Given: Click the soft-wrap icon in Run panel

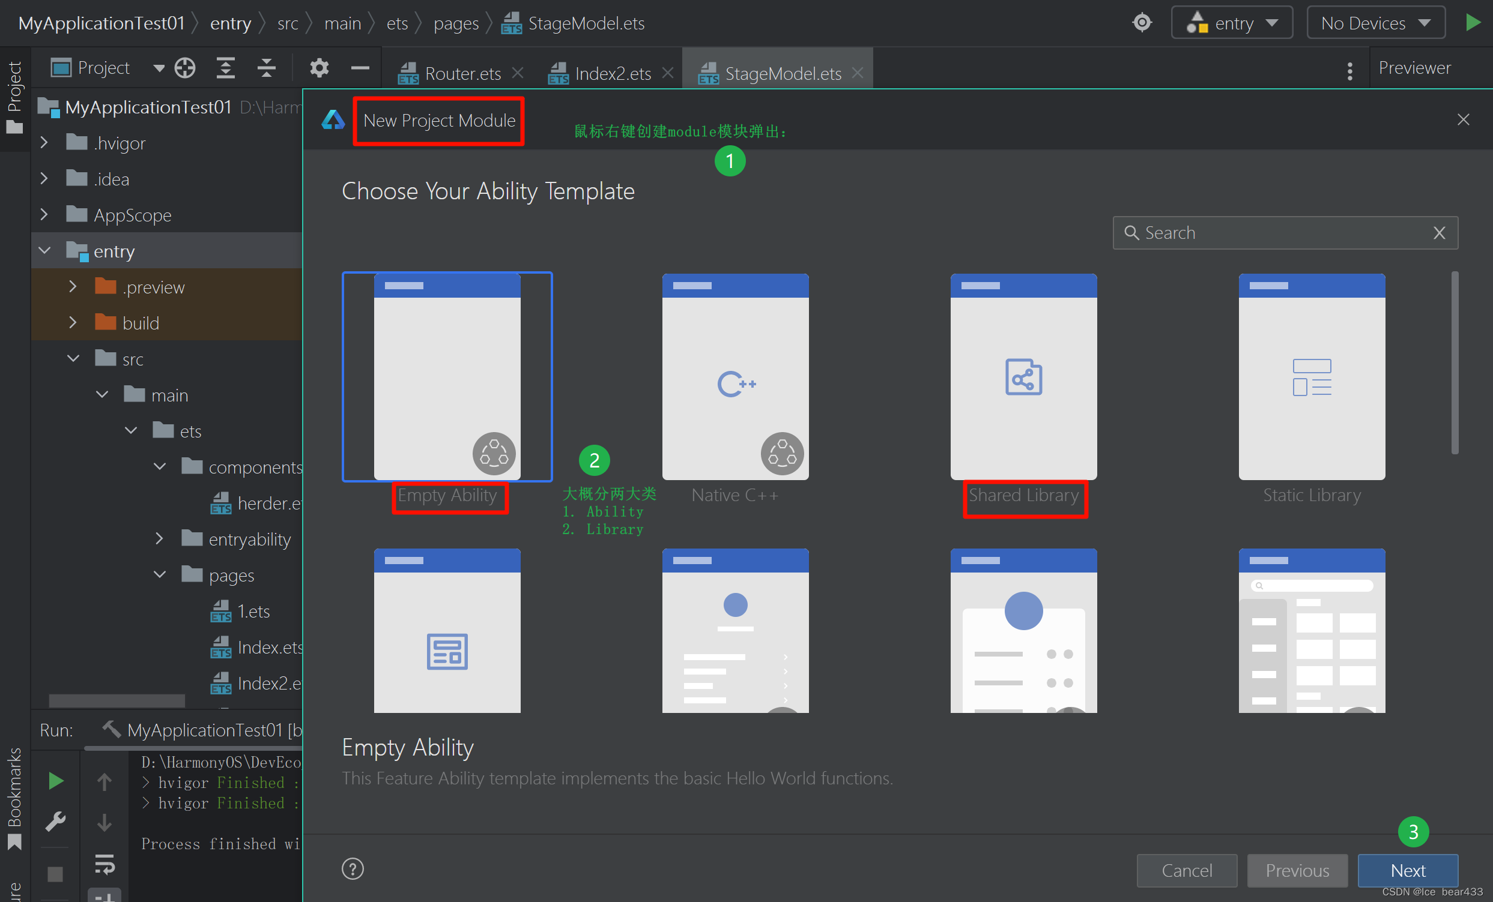Looking at the screenshot, I should click(x=104, y=864).
